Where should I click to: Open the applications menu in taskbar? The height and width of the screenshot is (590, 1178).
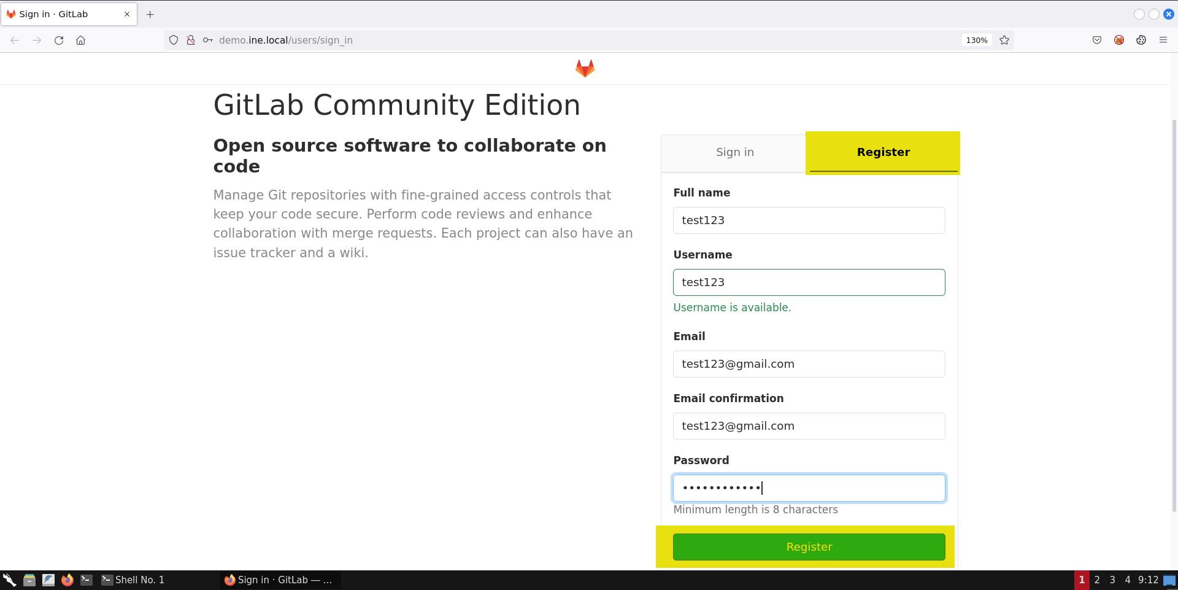click(x=9, y=580)
